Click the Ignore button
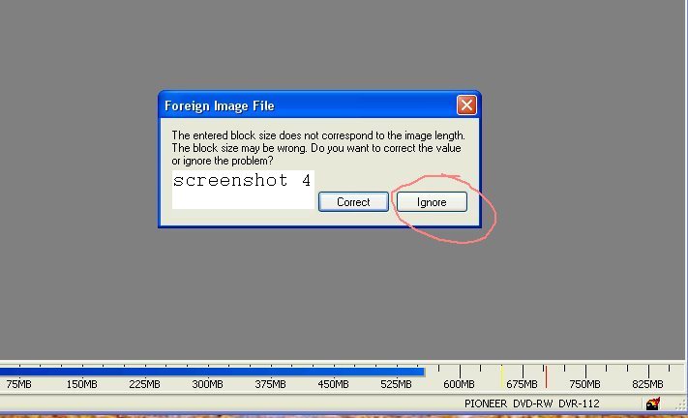 pos(432,202)
